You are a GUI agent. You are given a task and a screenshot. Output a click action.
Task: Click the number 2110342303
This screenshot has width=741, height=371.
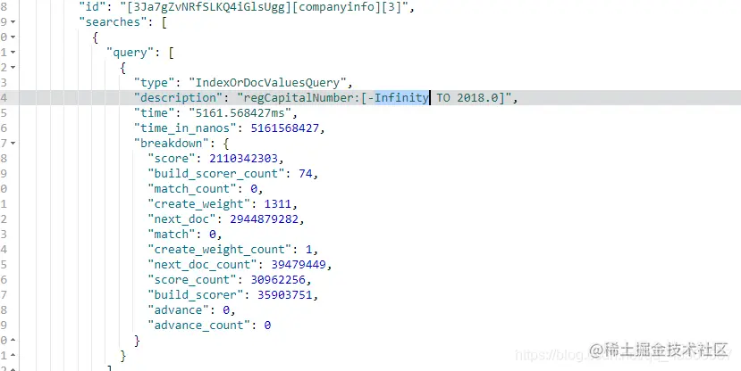(x=243, y=158)
